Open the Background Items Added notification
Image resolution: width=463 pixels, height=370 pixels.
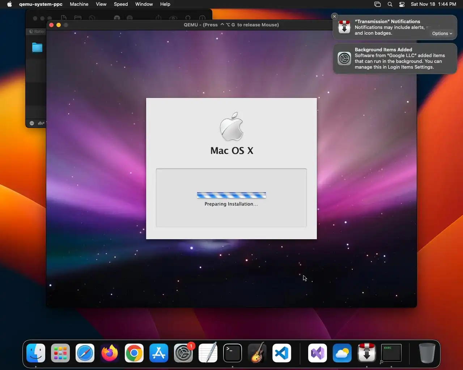click(x=395, y=59)
